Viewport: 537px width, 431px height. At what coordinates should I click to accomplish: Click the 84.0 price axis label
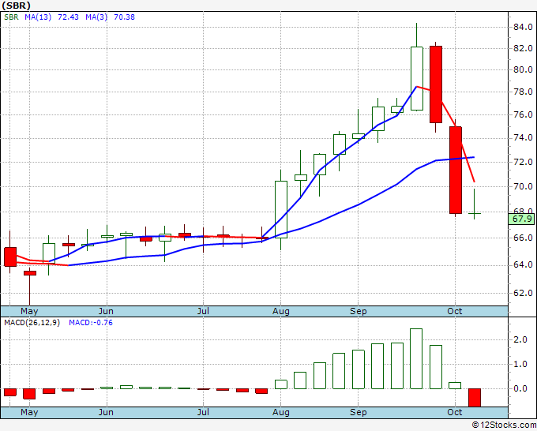pyautogui.click(x=523, y=27)
